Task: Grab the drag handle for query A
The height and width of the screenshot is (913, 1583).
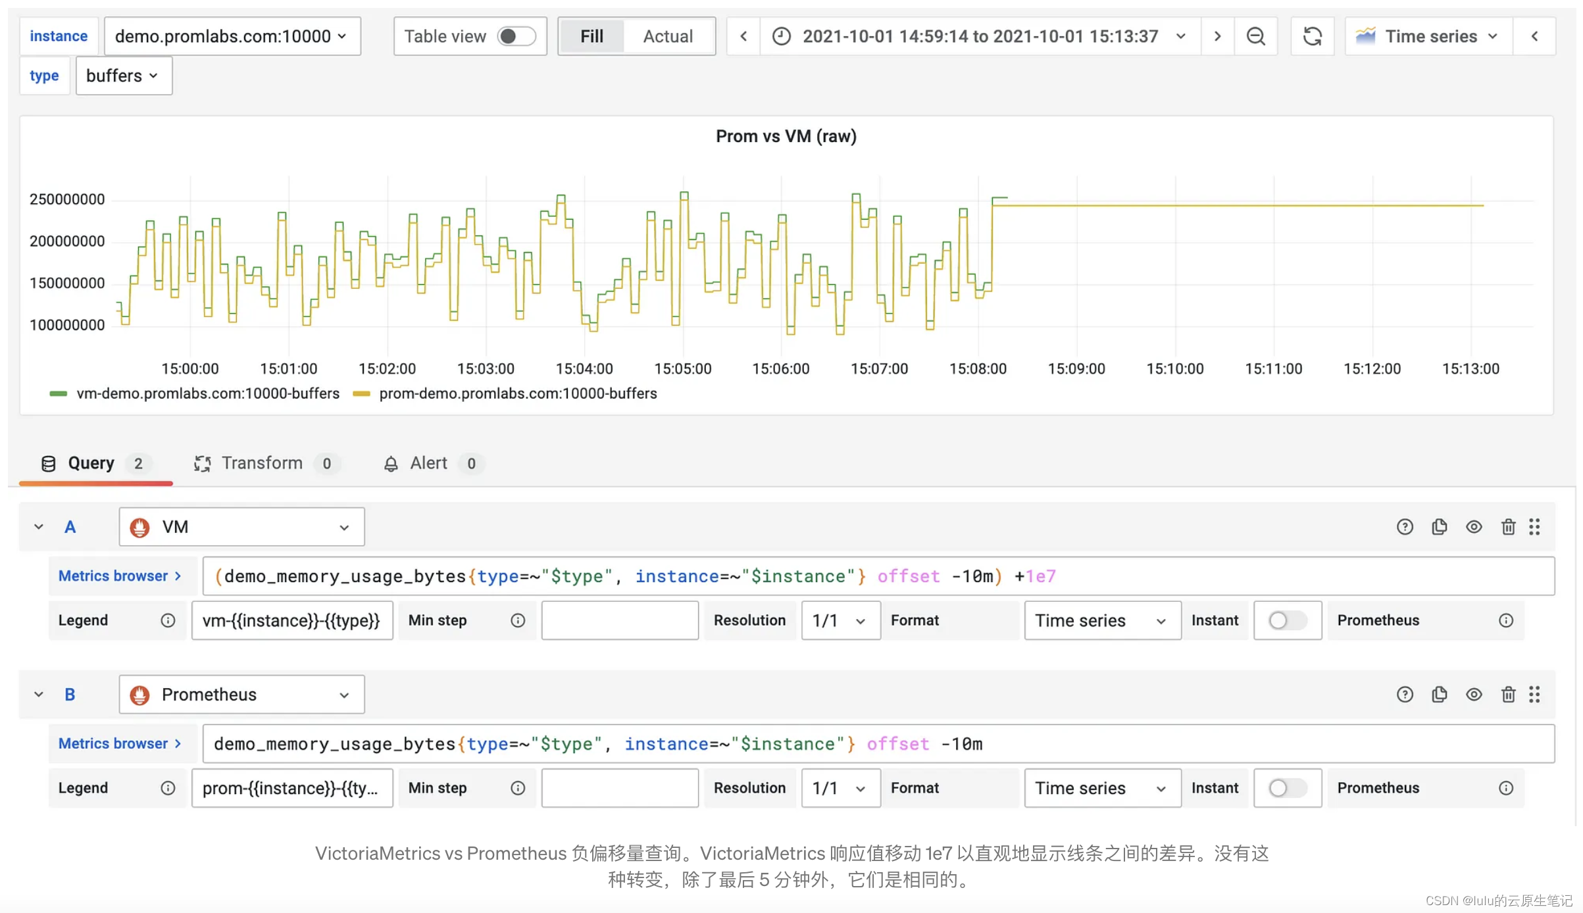Action: pos(1534,527)
